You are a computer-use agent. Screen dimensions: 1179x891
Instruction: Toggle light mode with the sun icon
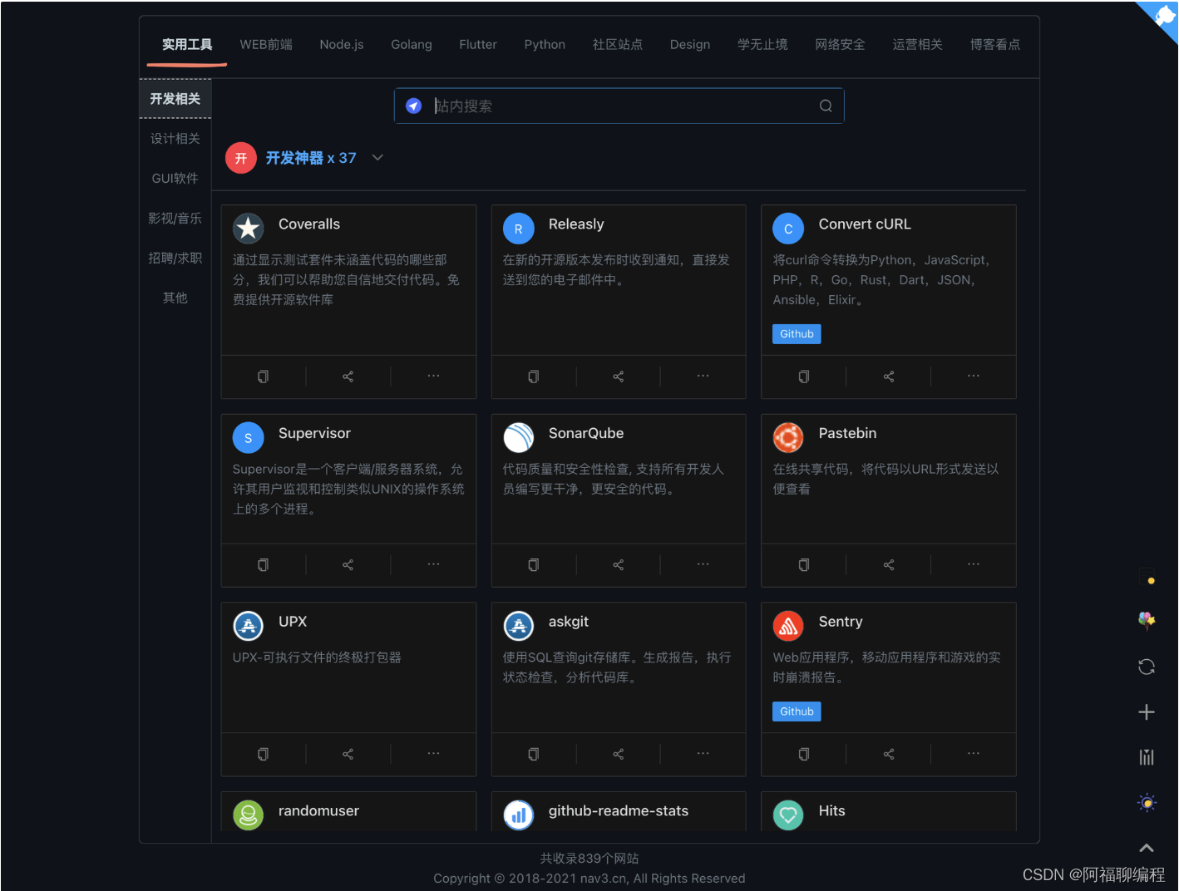[x=1147, y=802]
